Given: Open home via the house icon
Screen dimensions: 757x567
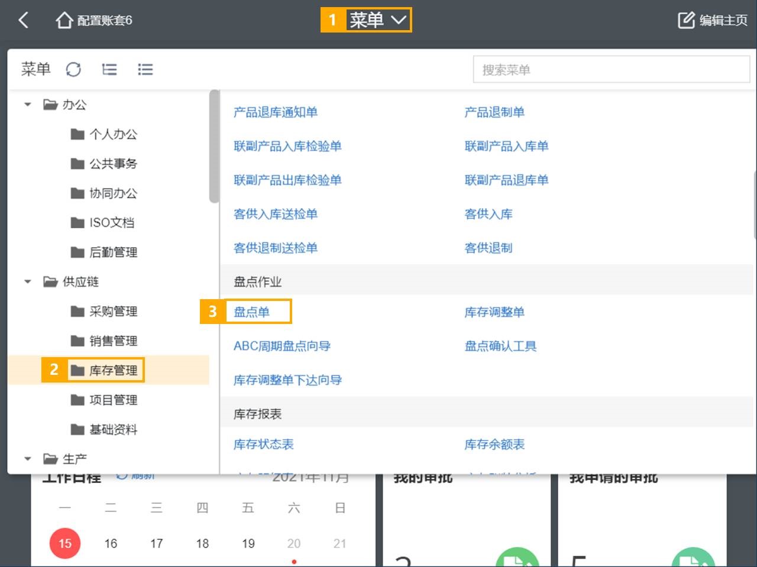Looking at the screenshot, I should 64,20.
